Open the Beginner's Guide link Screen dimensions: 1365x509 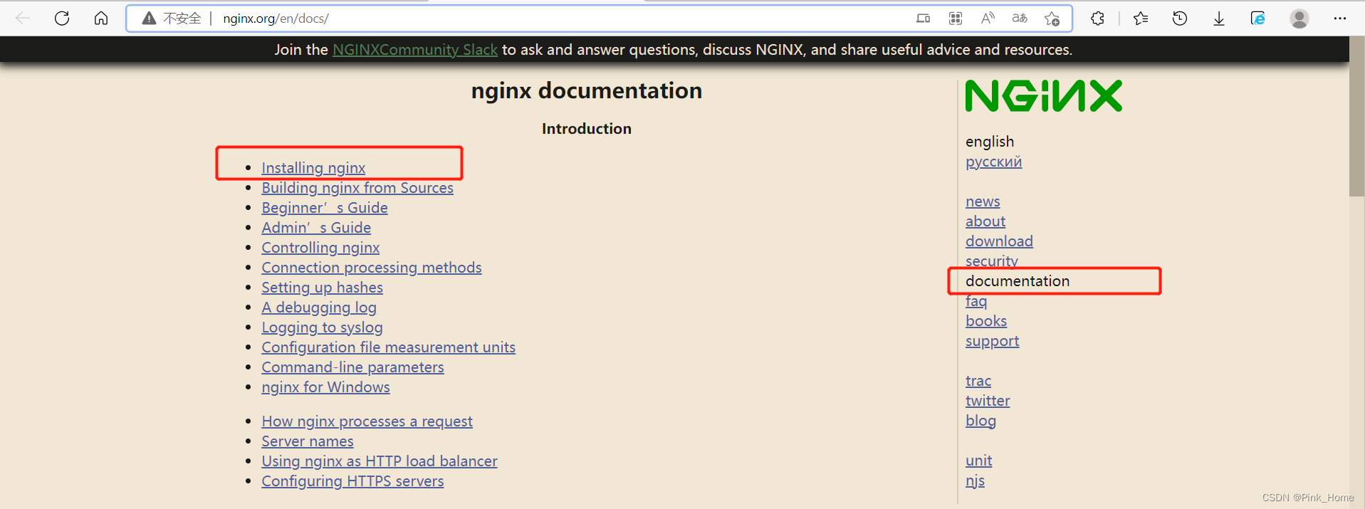[325, 208]
